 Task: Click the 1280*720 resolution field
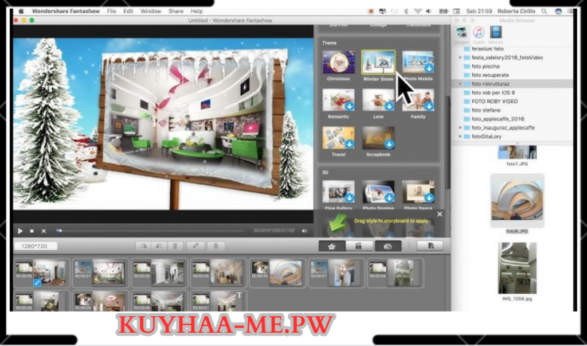[36, 246]
